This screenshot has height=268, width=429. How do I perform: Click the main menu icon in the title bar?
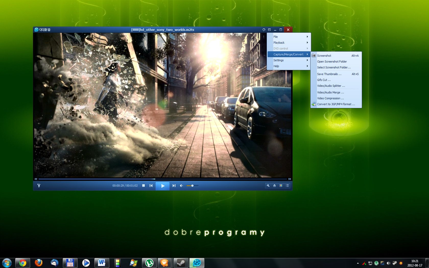pyautogui.click(x=269, y=30)
